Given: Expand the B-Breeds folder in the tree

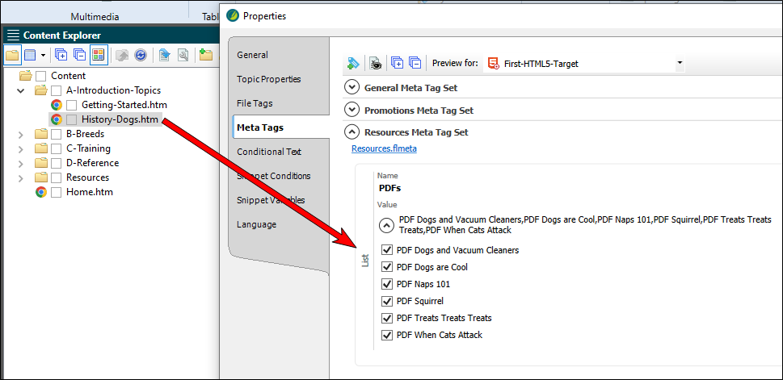Looking at the screenshot, I should pos(21,134).
